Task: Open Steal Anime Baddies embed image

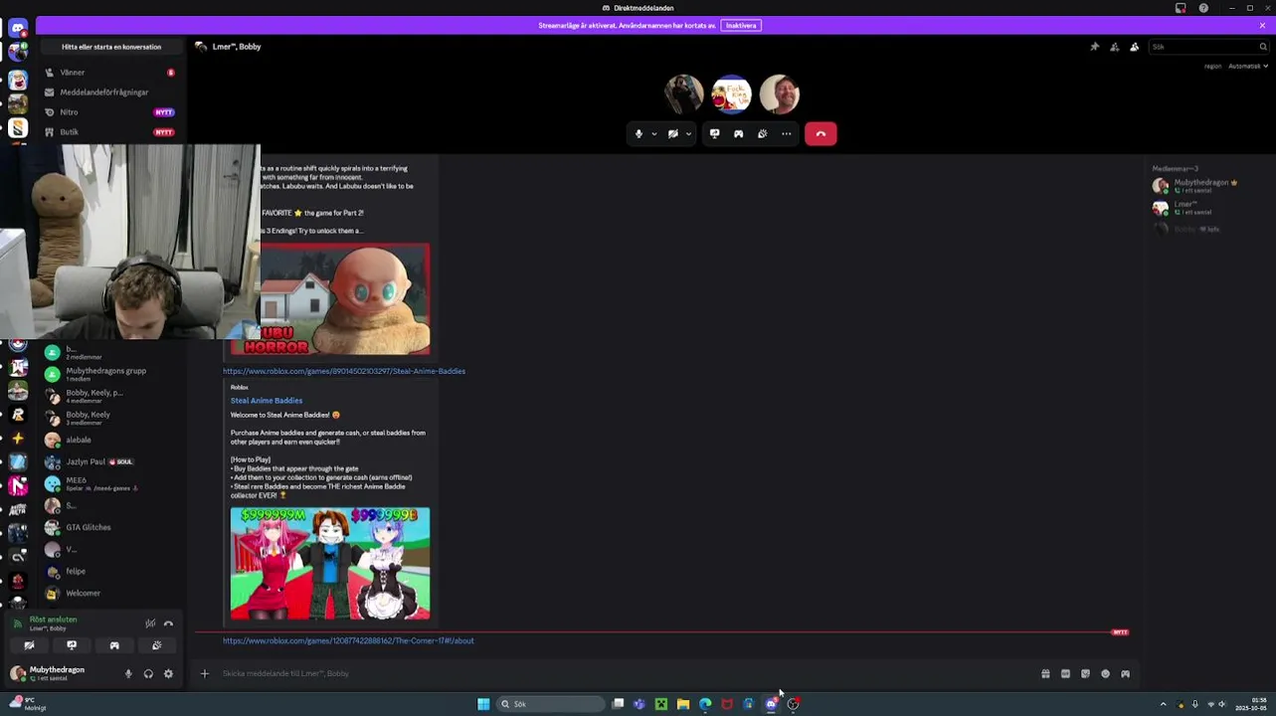Action: click(x=330, y=564)
